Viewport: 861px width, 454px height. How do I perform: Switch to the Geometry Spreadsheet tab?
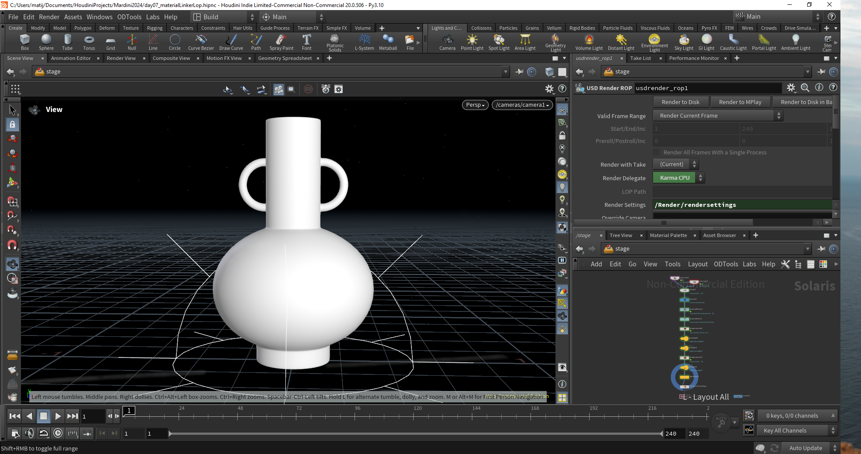coord(285,58)
